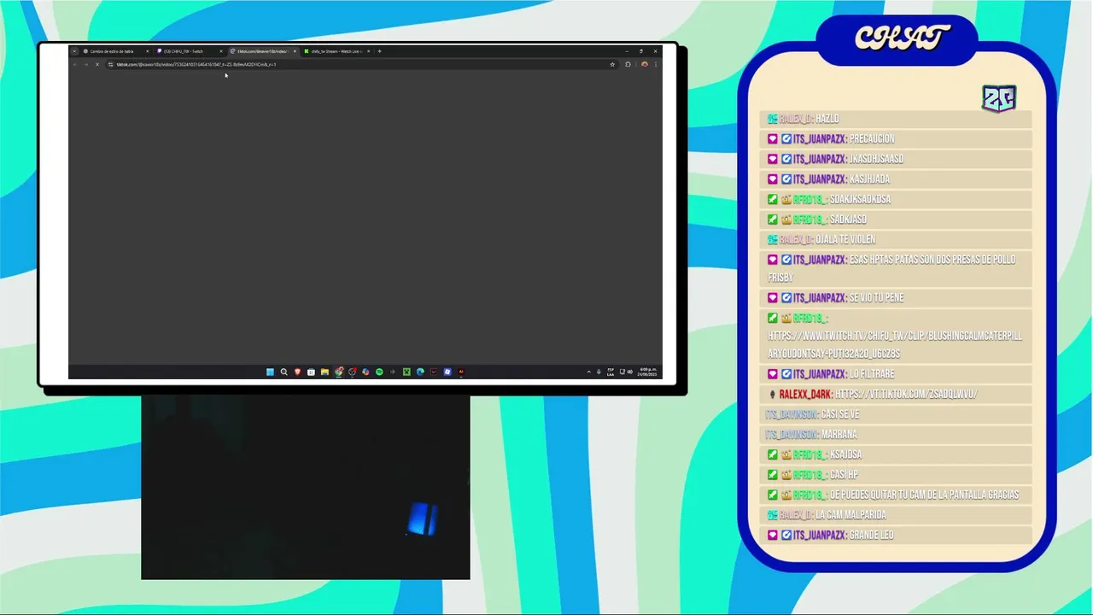Screen dimensions: 1093x615
Task: Bookmark this page with the star icon
Action: click(612, 64)
